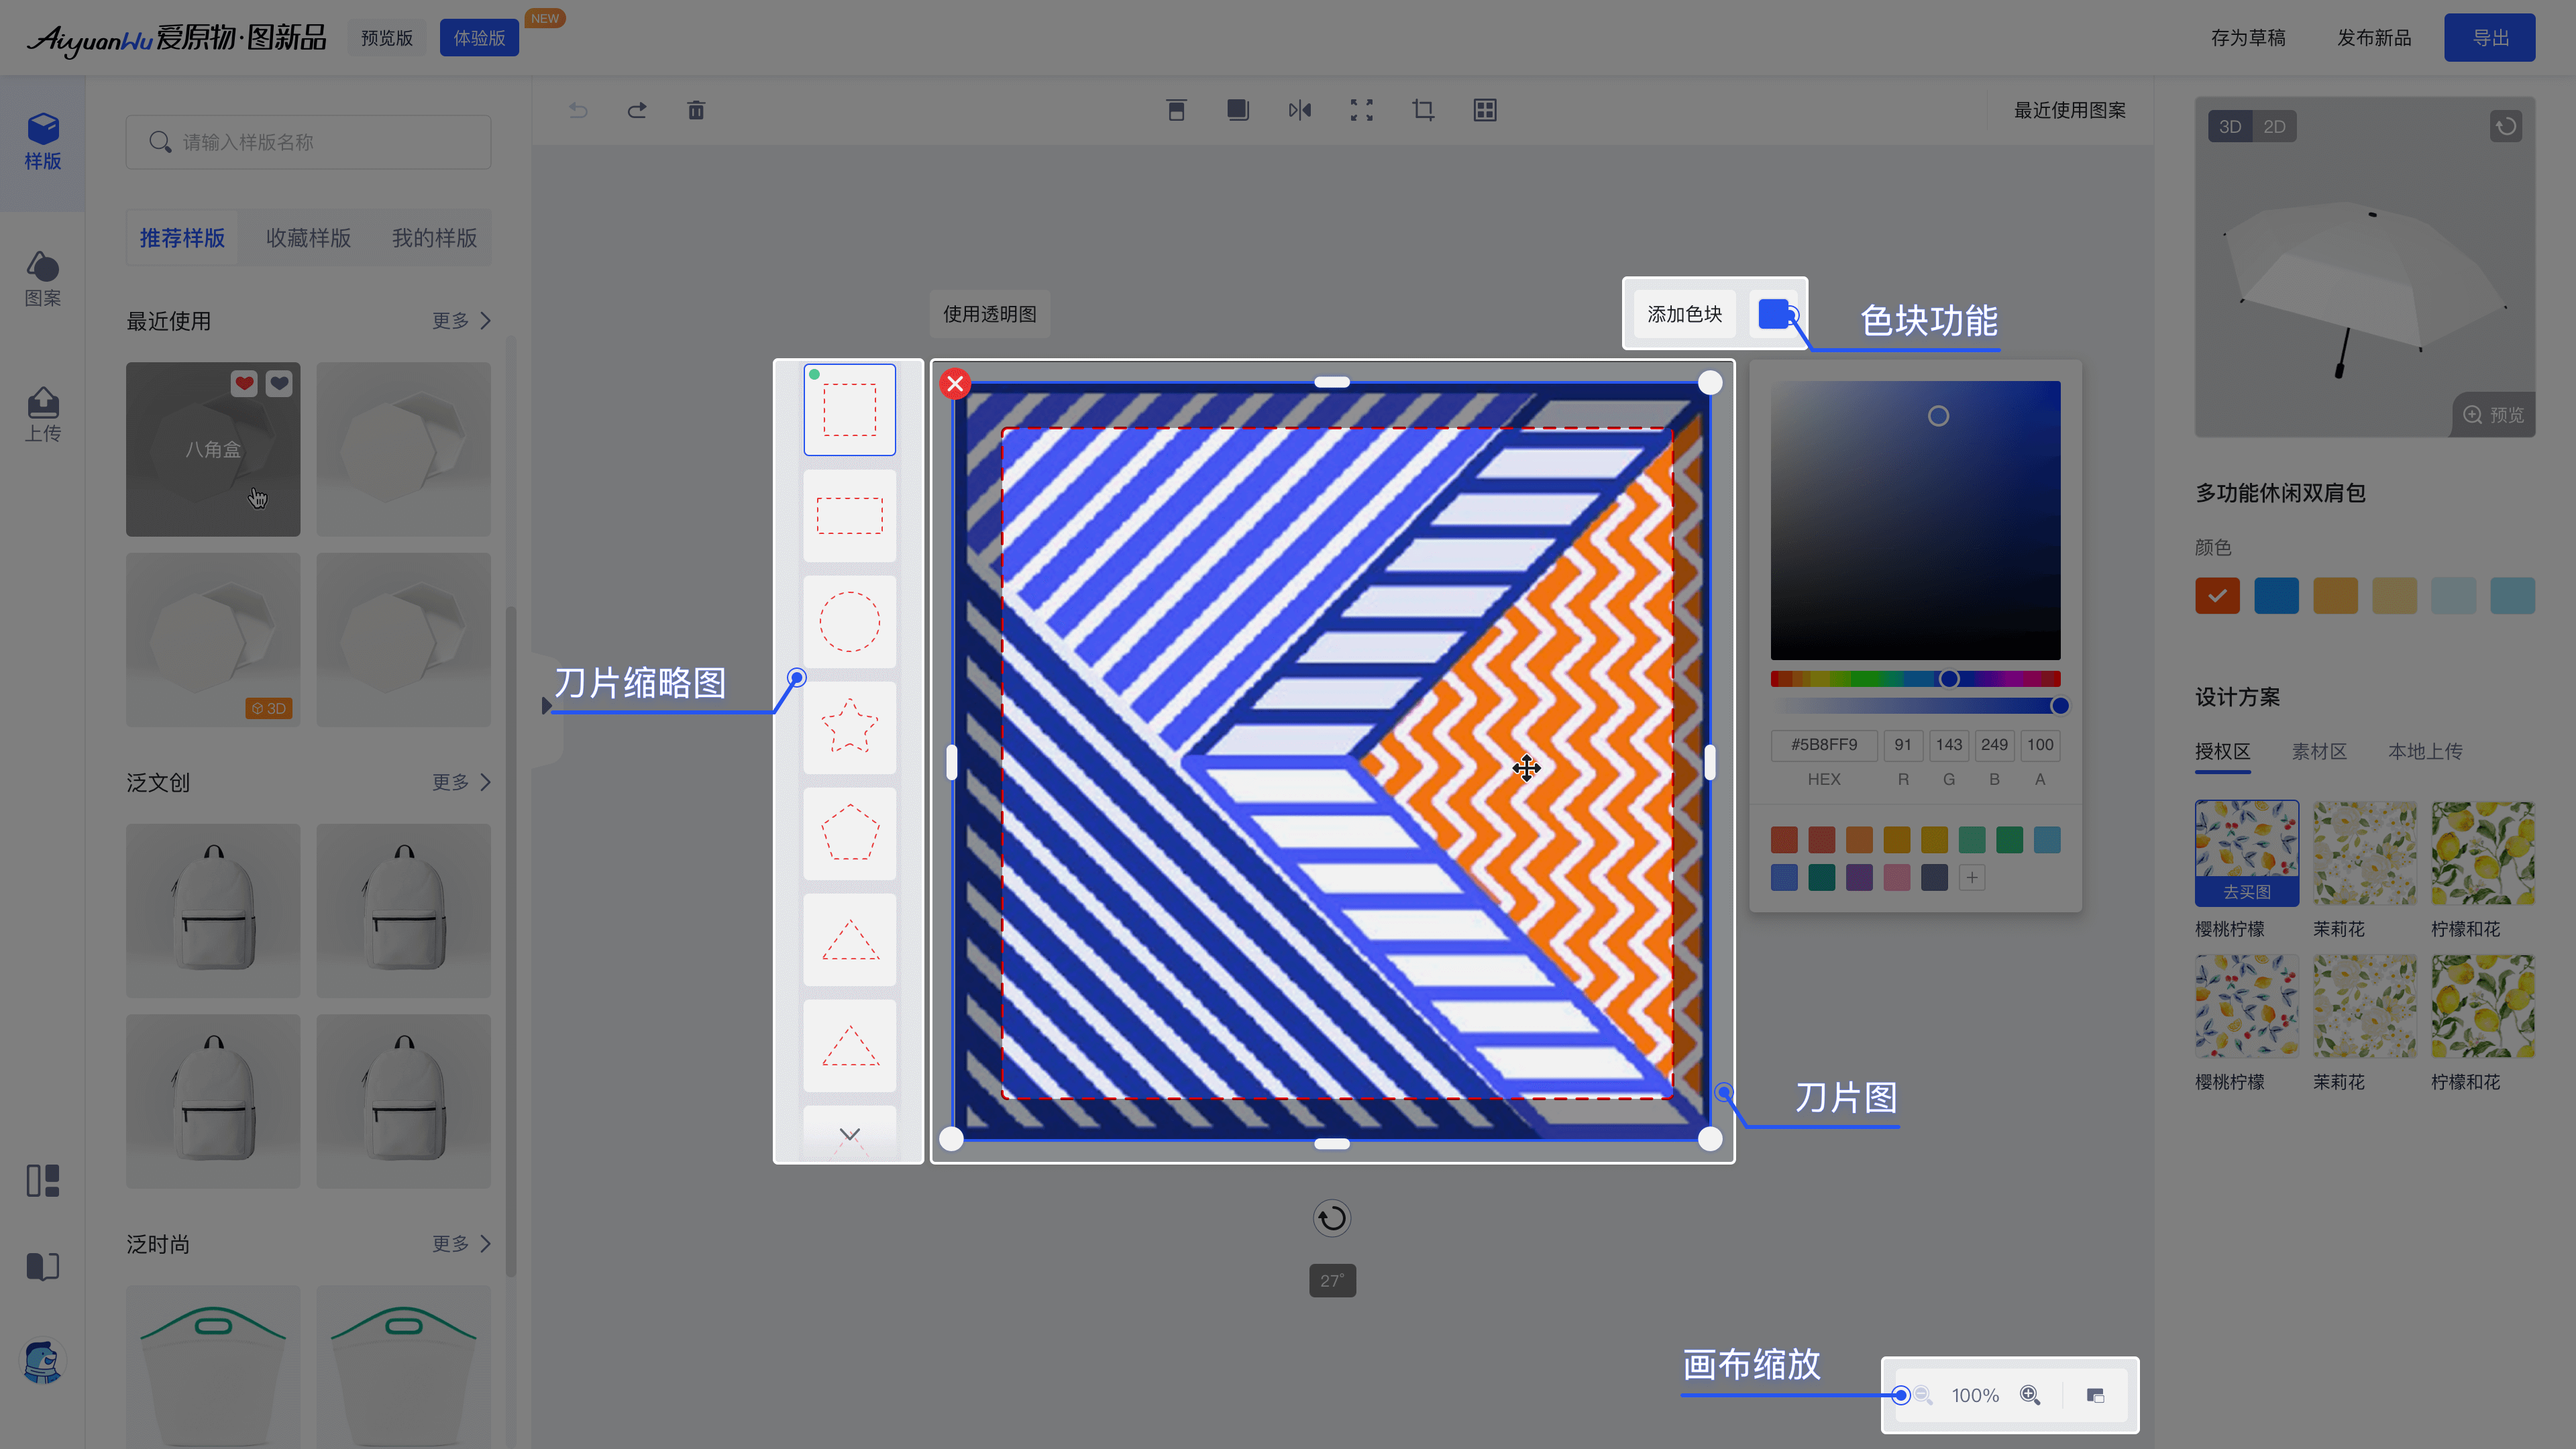Remove image with red X button
Screen dimensions: 2576x1449
coord(955,383)
